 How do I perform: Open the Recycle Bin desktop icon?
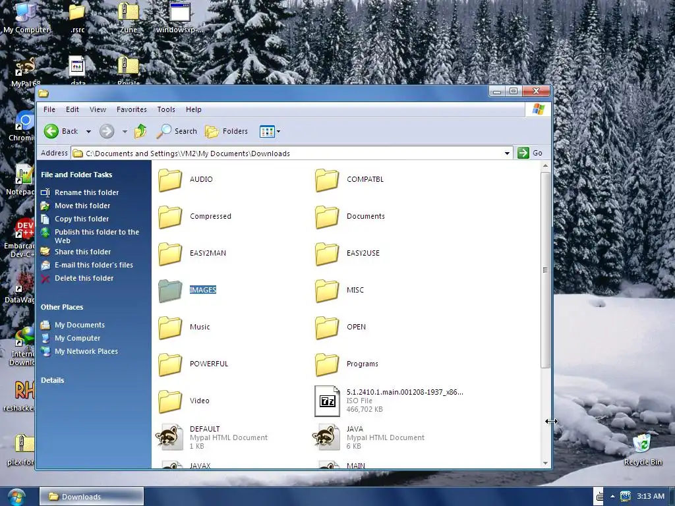[x=643, y=449]
